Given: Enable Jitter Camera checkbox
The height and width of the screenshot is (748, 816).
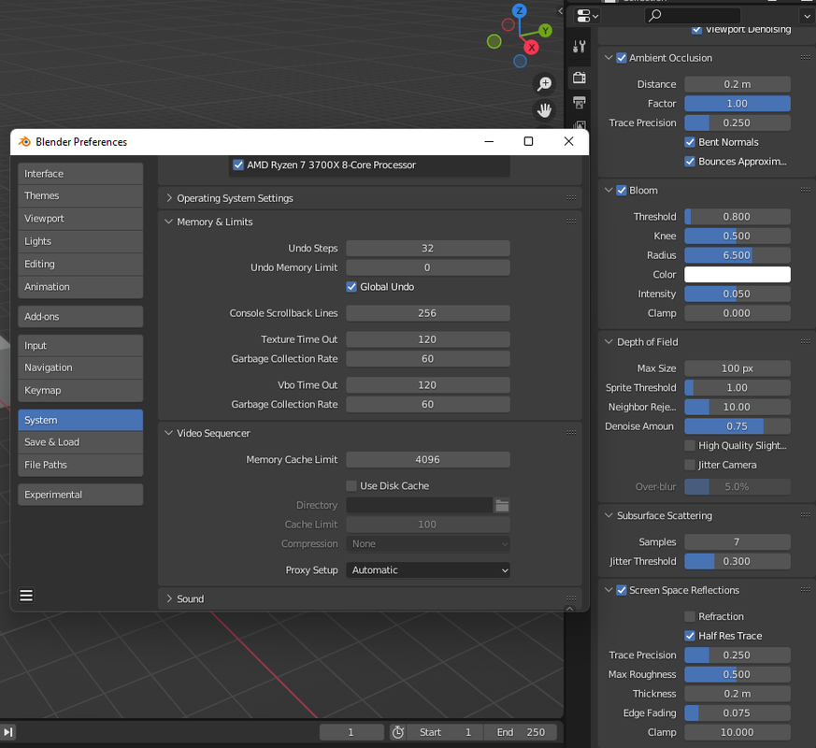Looking at the screenshot, I should click(690, 465).
